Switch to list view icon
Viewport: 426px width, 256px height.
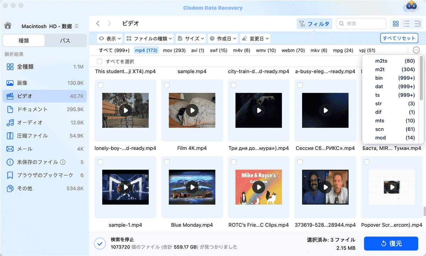[407, 24]
